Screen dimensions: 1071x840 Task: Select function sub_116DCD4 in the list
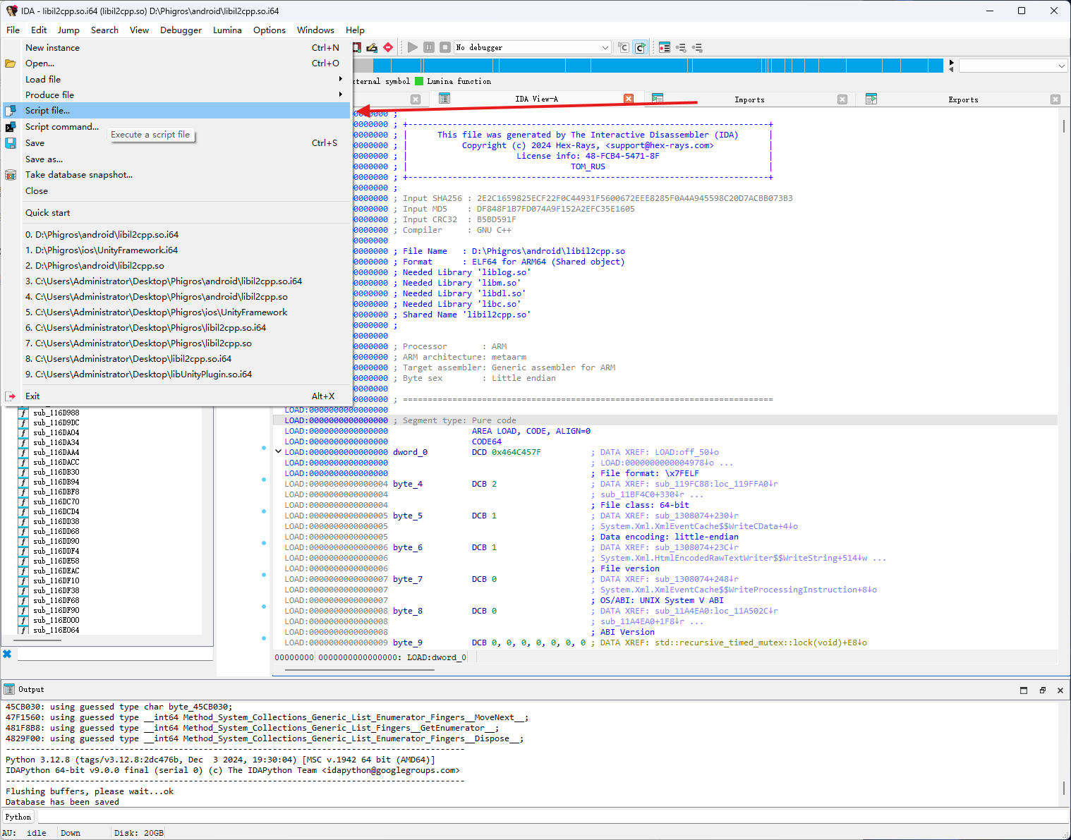[x=56, y=512]
